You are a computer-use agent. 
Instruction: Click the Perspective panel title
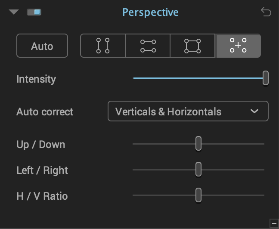click(151, 12)
